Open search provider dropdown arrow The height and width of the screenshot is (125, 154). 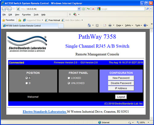(151, 9)
